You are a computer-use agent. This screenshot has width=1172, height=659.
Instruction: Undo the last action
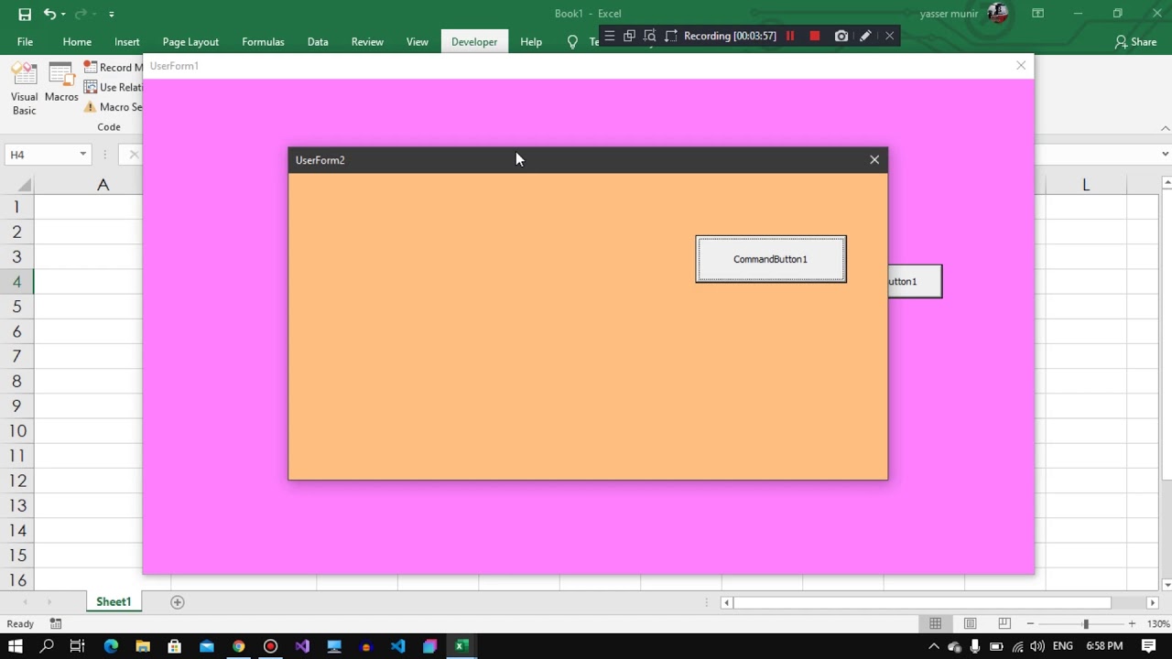coord(49,14)
